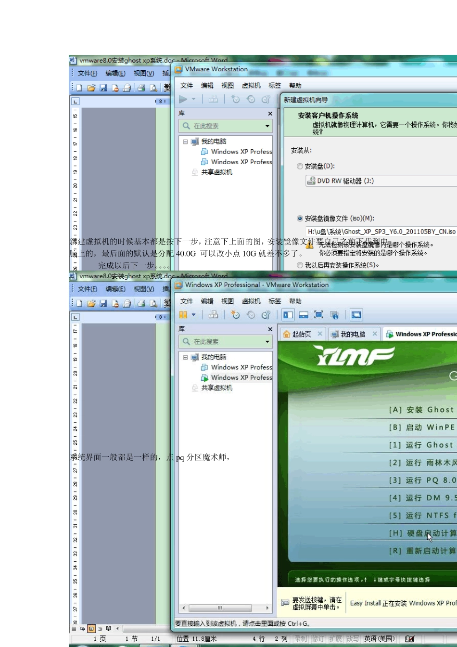Choose boot option [3] 运行 PQ 8.0
The height and width of the screenshot is (647, 457).
422,480
